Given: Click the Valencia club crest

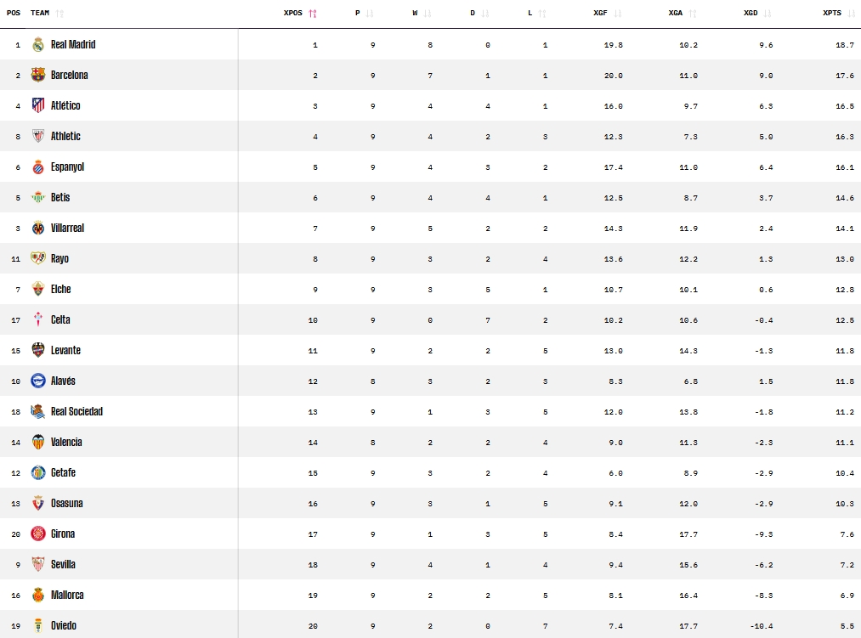Looking at the screenshot, I should point(37,443).
